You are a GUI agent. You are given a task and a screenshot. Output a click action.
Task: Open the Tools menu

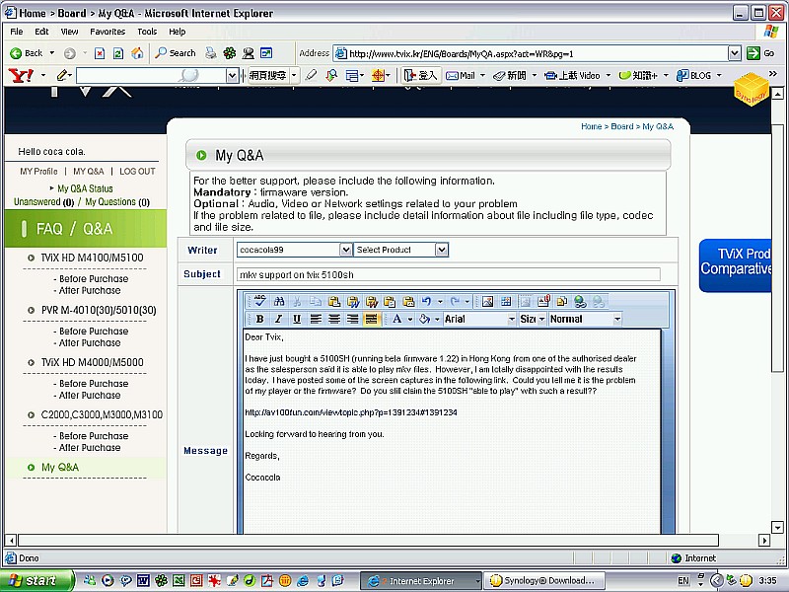pyautogui.click(x=147, y=32)
